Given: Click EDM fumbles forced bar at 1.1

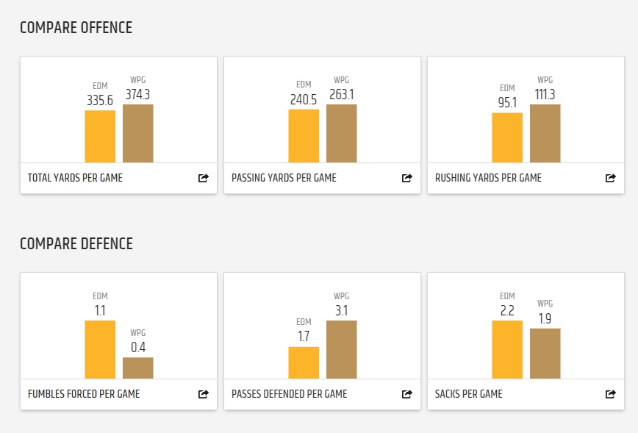Looking at the screenshot, I should click(x=100, y=350).
